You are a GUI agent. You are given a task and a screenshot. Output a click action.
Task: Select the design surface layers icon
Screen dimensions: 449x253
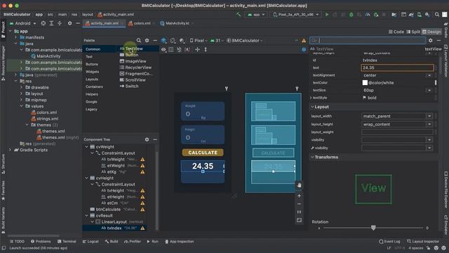pyautogui.click(x=163, y=41)
